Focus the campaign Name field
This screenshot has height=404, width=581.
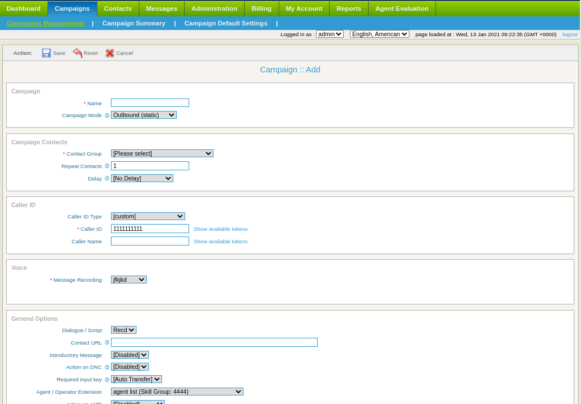pos(150,102)
